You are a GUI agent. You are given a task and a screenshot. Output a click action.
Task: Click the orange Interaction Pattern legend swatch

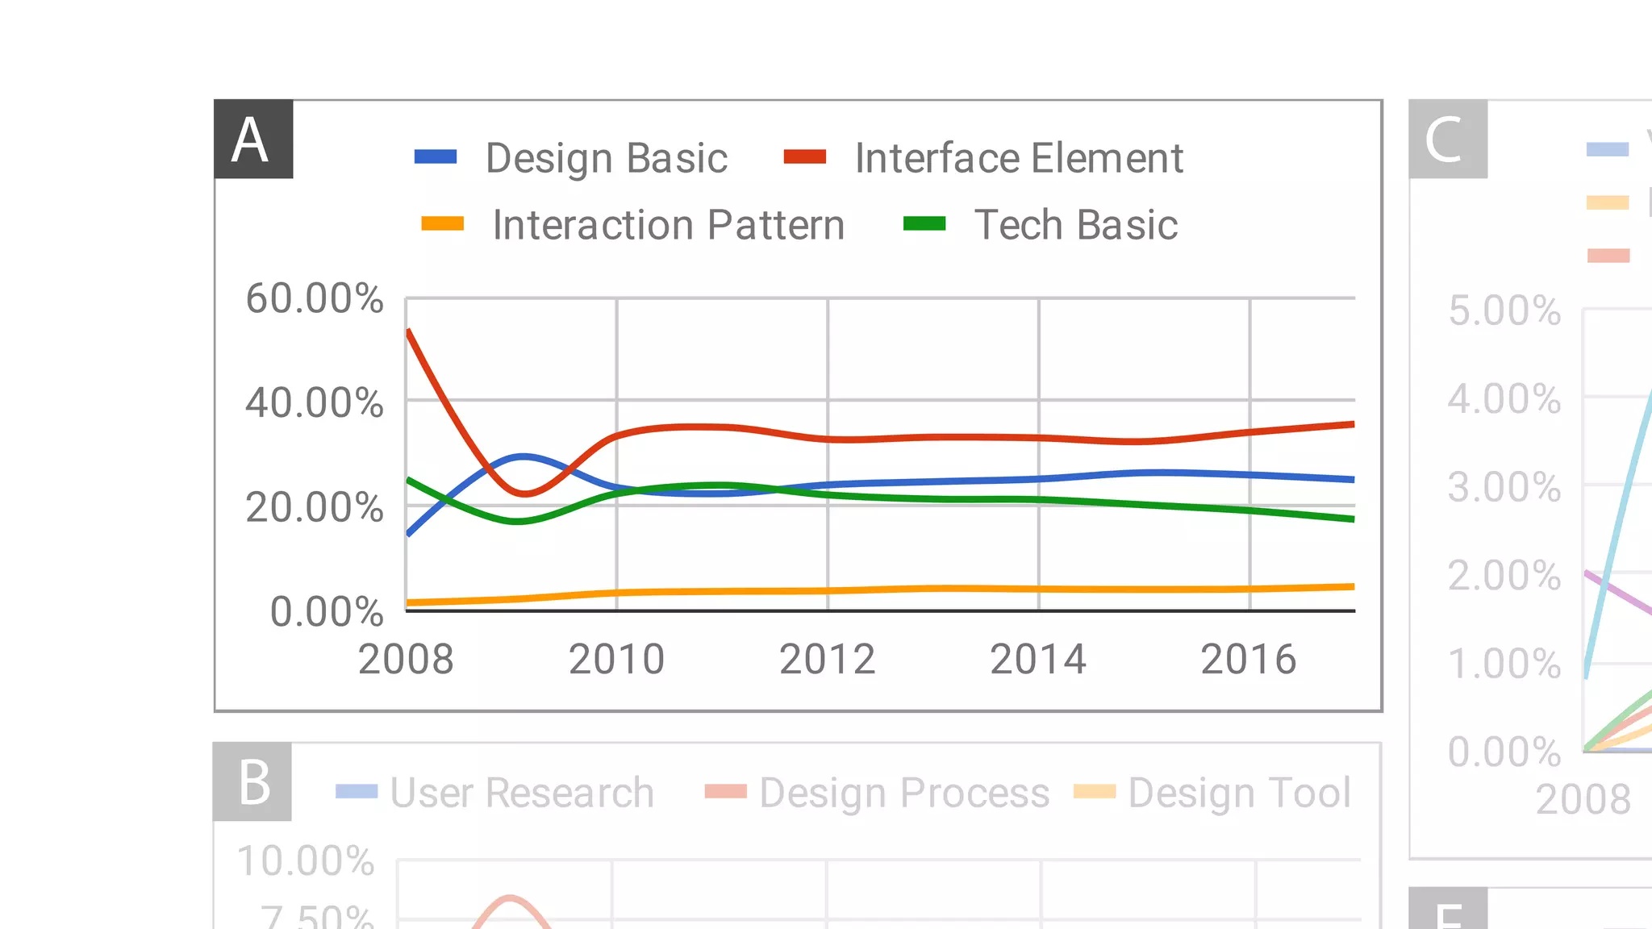click(442, 224)
